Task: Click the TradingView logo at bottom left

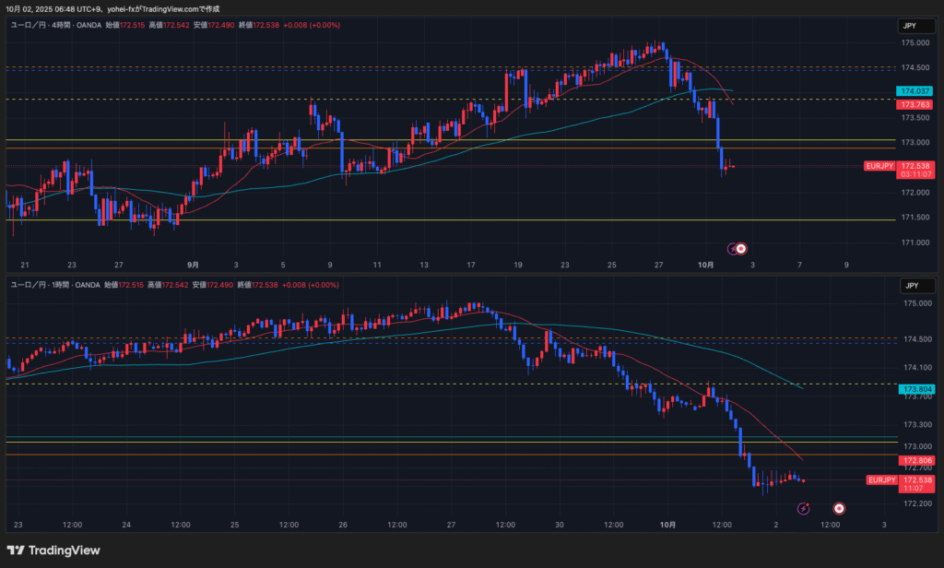Action: (x=53, y=550)
